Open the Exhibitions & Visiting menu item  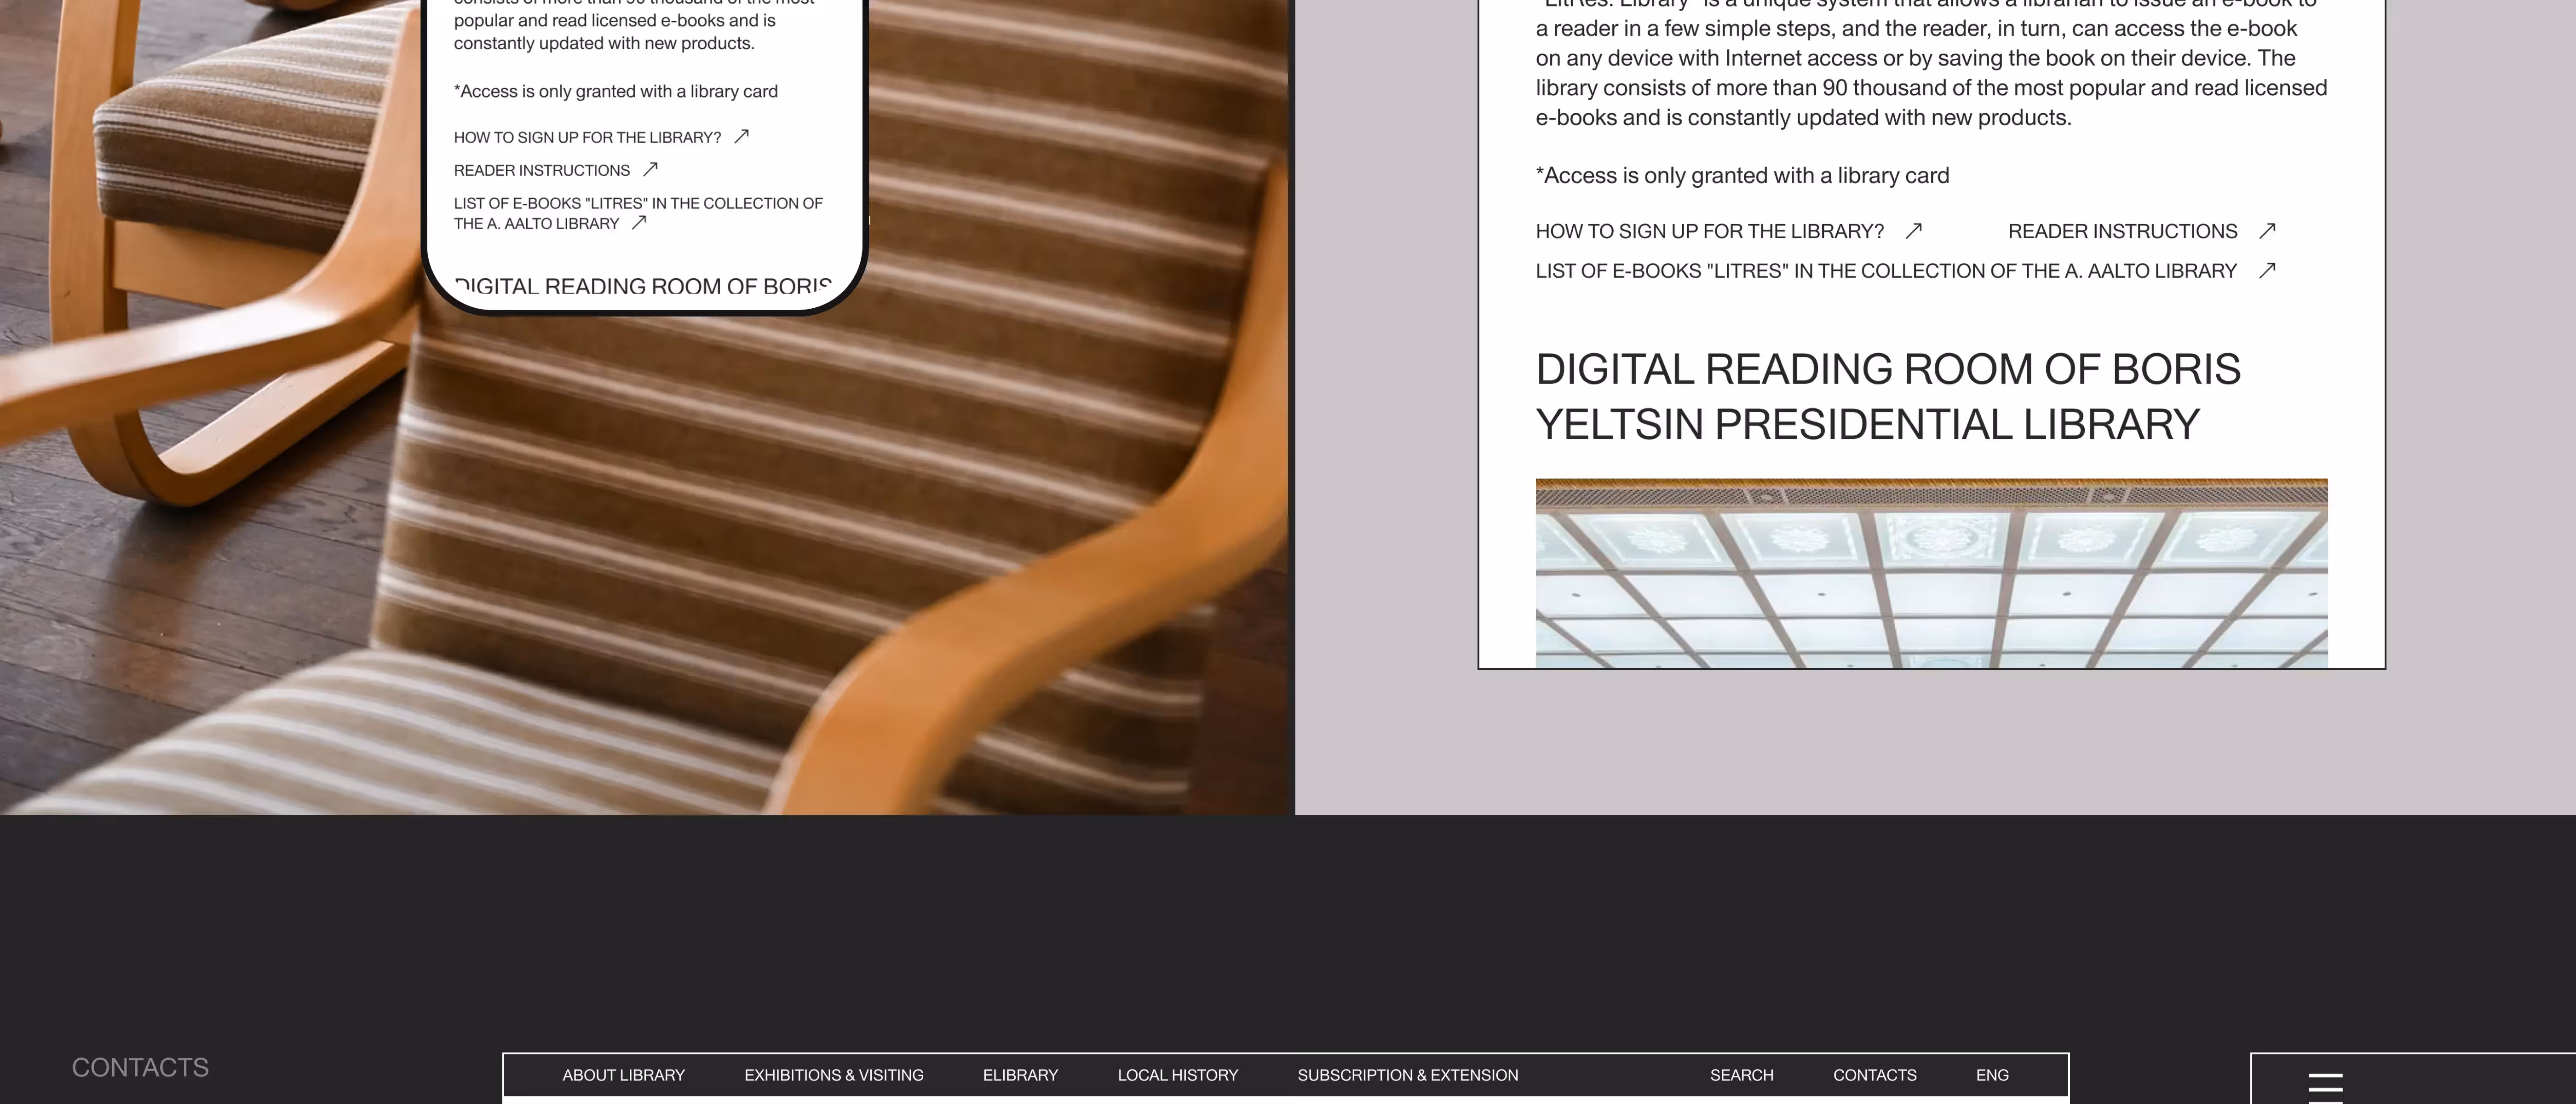point(834,1075)
